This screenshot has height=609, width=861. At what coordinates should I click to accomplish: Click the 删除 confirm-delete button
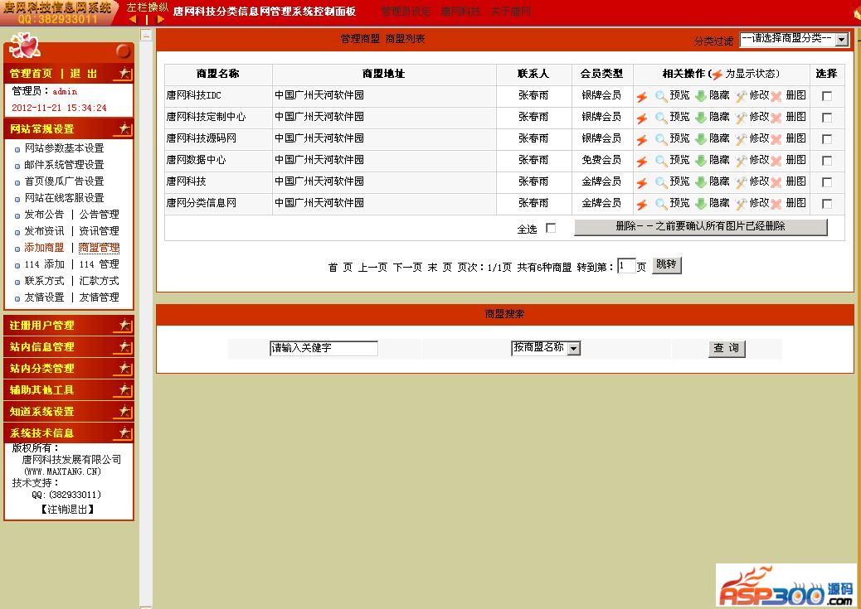coord(701,226)
